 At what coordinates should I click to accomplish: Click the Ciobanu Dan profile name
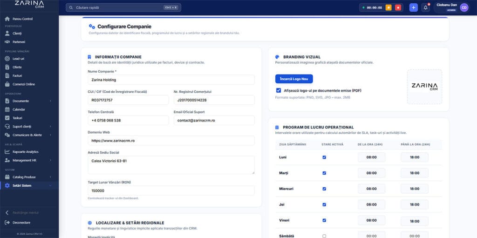tap(447, 5)
